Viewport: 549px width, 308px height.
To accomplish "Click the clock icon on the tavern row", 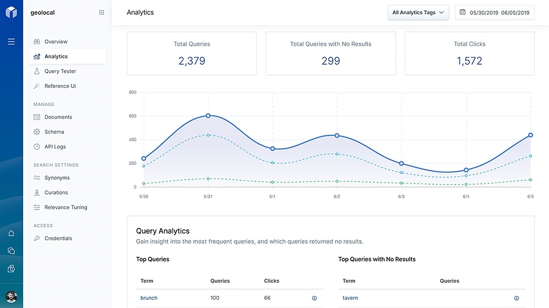I will point(517,298).
